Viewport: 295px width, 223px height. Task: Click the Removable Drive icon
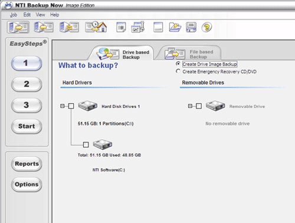(x=215, y=106)
